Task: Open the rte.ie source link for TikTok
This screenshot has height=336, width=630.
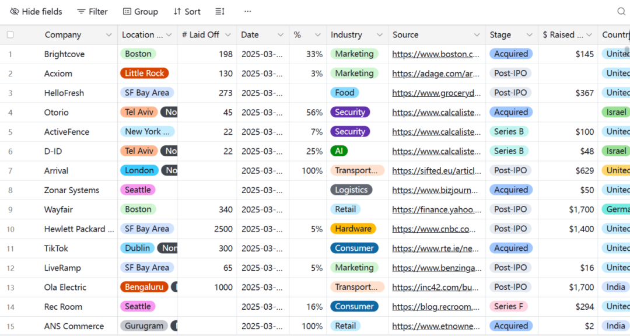Action: coord(436,249)
